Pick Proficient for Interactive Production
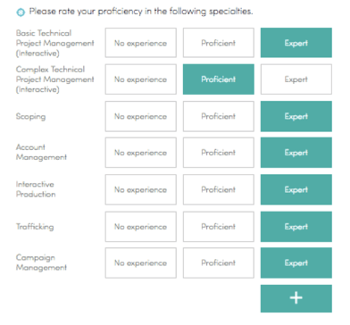Viewport: 350px width, 325px height. pos(219,189)
